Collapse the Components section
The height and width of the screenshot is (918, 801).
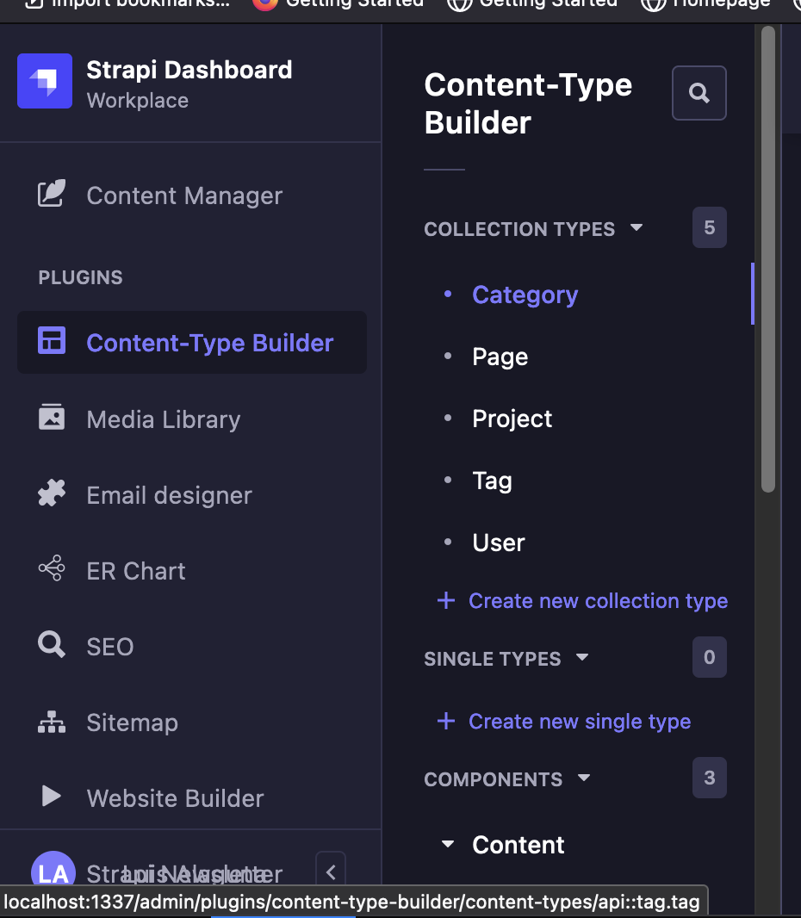584,778
